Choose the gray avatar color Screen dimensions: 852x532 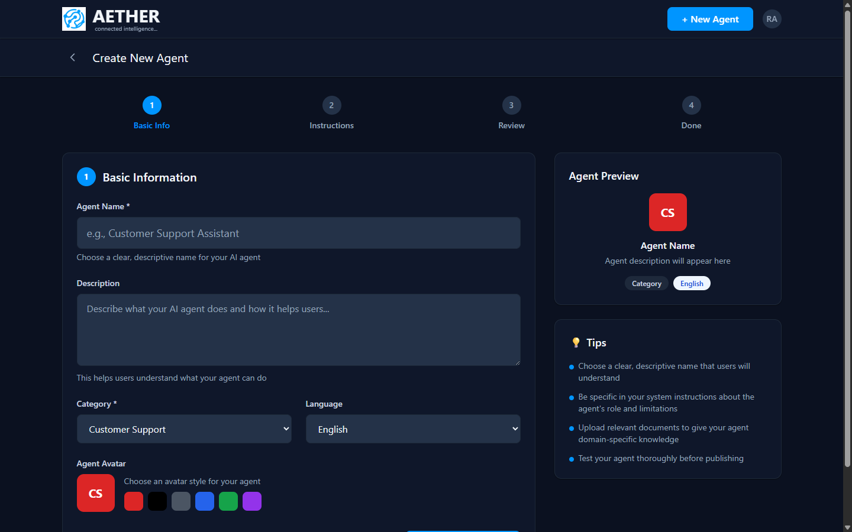pos(181,501)
